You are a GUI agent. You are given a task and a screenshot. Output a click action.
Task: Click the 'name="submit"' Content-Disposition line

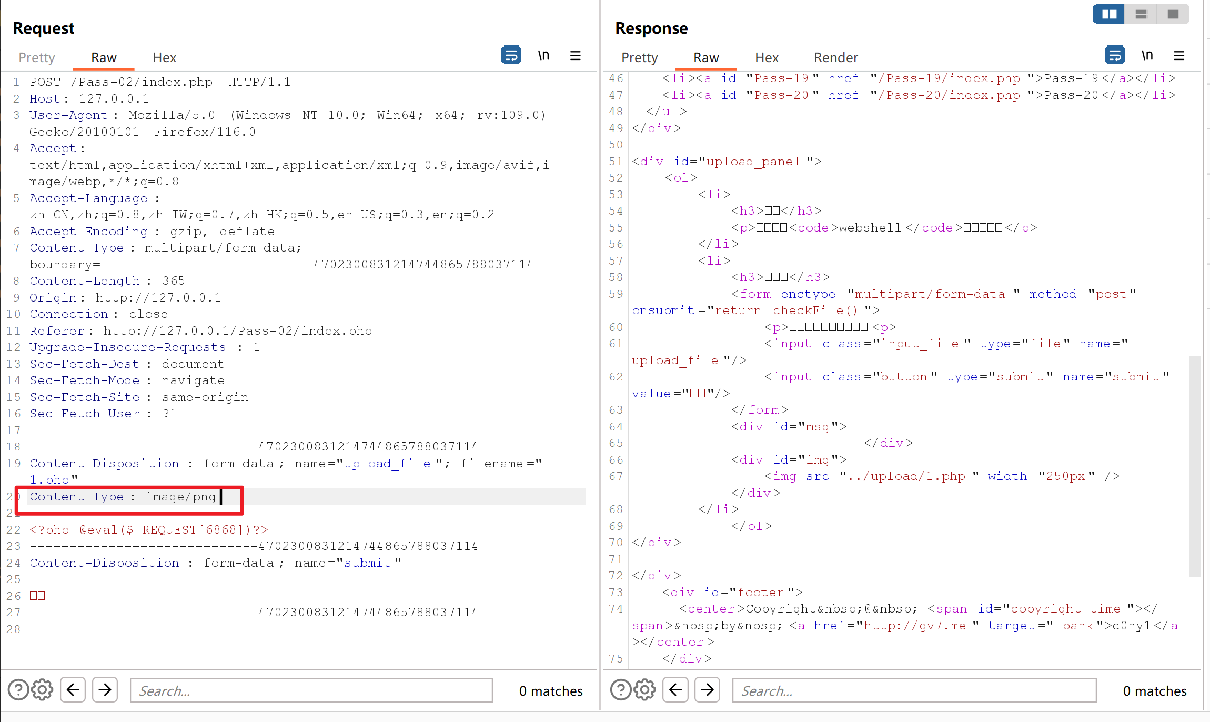point(216,563)
